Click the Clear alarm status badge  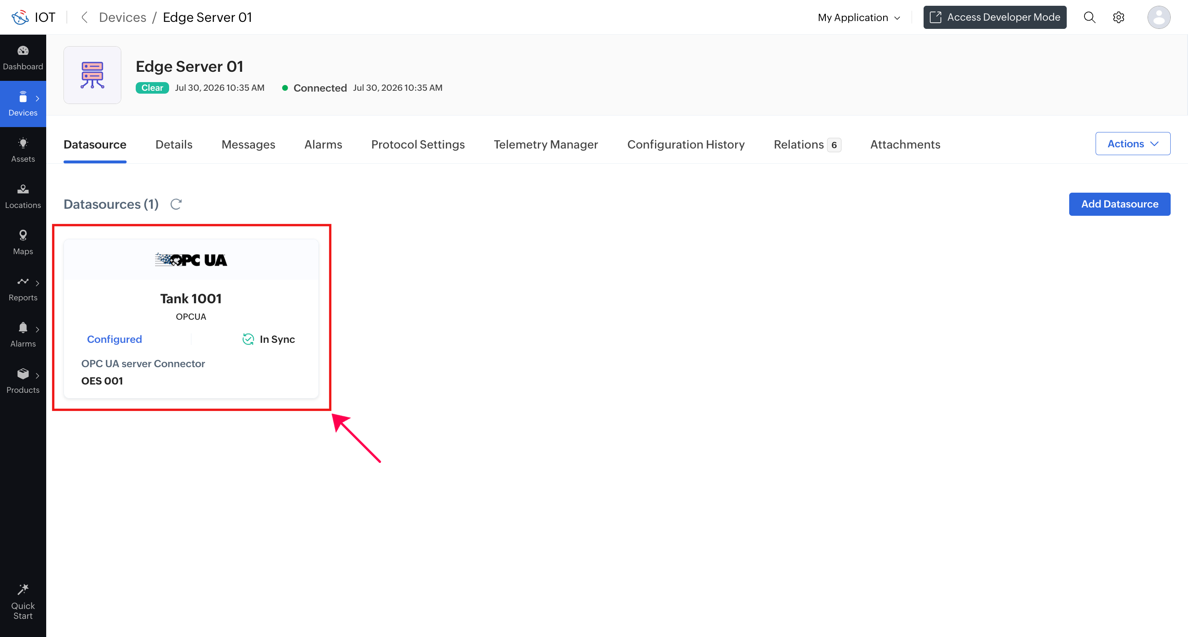(x=152, y=87)
